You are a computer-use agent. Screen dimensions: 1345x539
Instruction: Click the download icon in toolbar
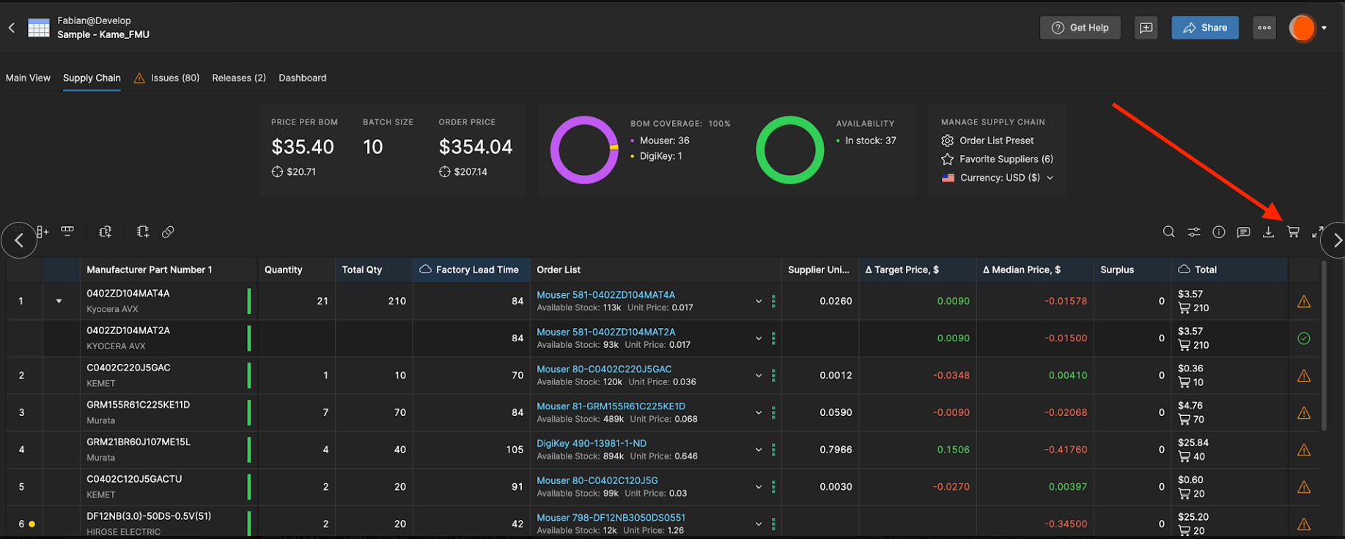1268,231
